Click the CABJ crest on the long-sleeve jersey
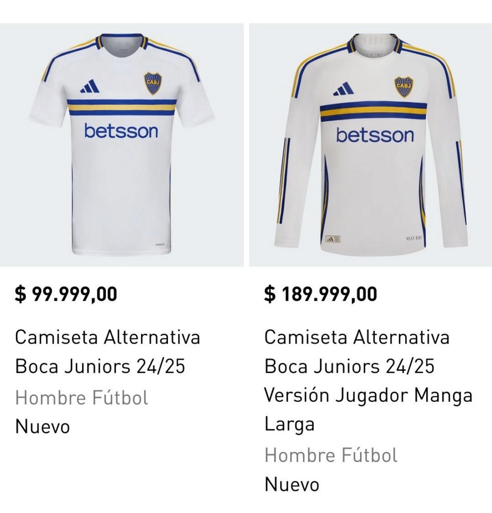The height and width of the screenshot is (513, 492). (403, 87)
